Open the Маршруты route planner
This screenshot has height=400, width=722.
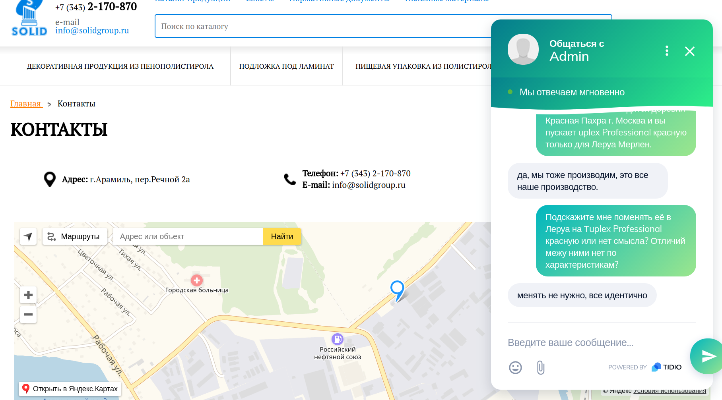75,236
